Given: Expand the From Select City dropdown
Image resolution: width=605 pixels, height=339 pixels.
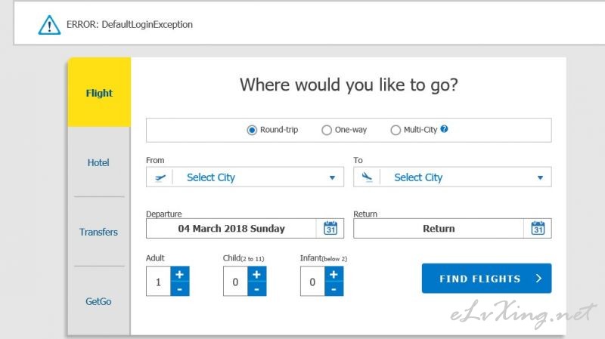Looking at the screenshot, I should point(244,177).
